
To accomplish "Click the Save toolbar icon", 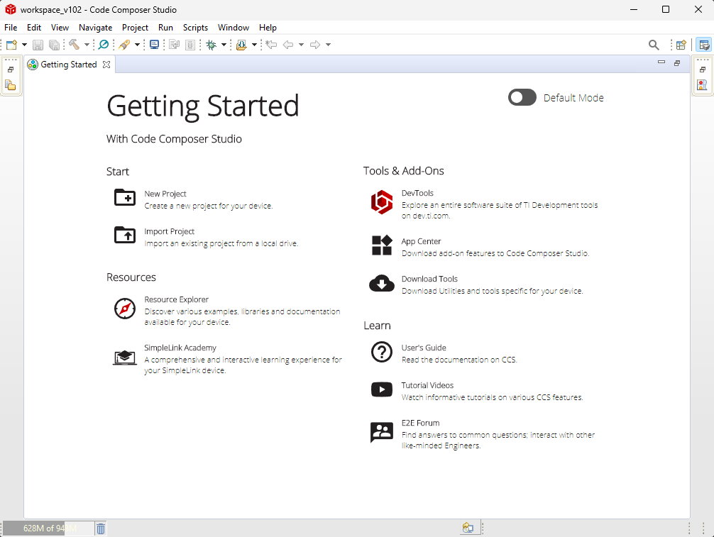I will pyautogui.click(x=38, y=45).
